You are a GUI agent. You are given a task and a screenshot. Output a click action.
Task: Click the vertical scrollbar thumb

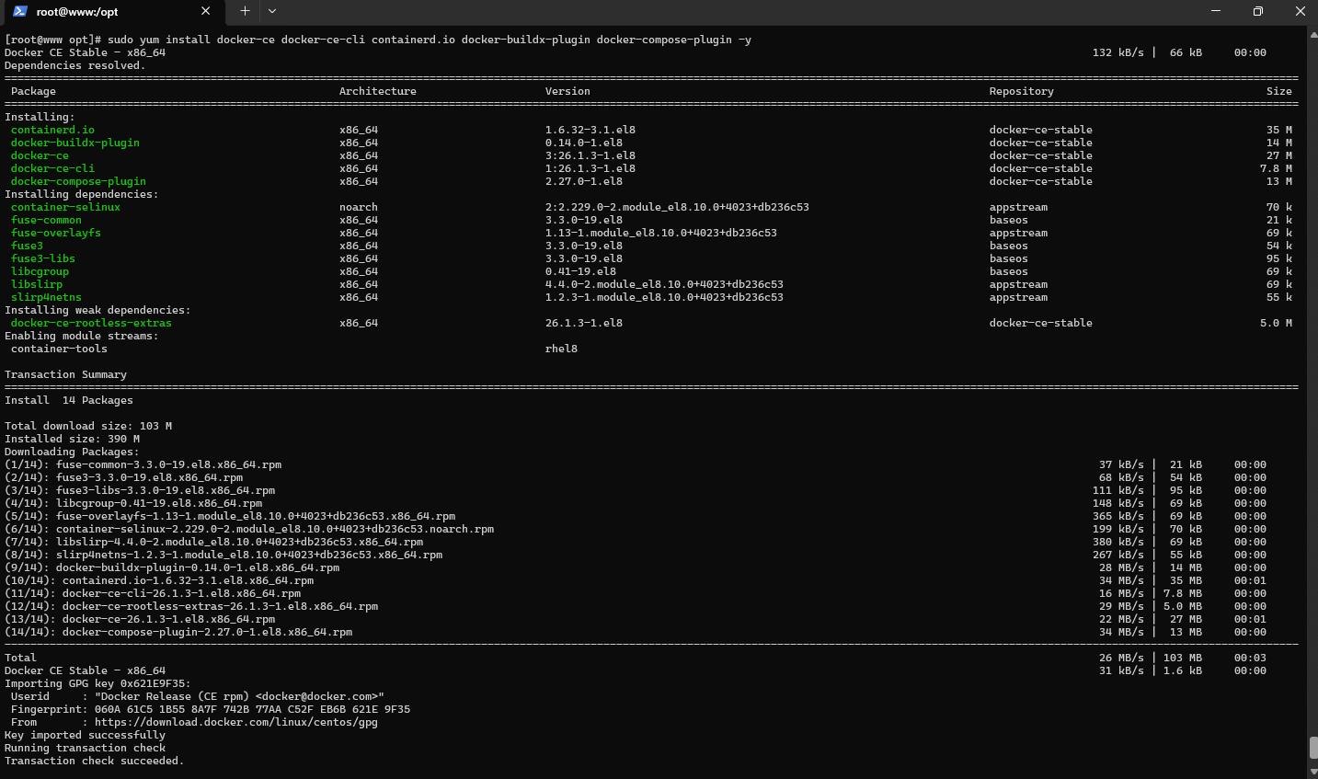(1312, 747)
